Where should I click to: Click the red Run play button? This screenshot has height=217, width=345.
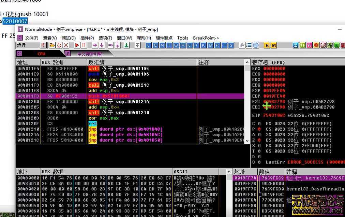[x=77, y=45]
